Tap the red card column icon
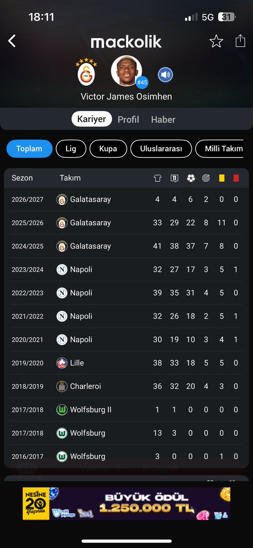 pos(236,178)
